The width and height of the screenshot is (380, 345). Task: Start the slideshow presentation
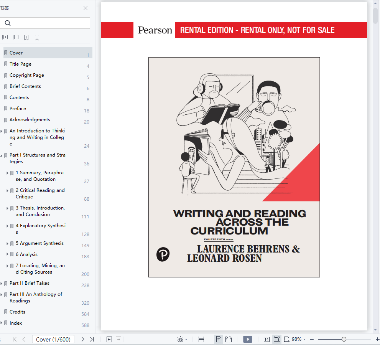point(248,339)
